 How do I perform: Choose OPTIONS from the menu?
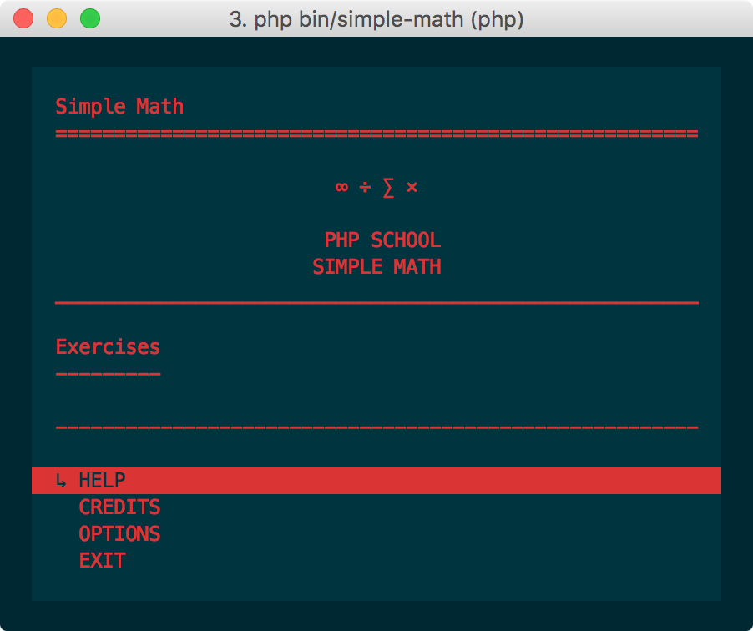coord(119,533)
